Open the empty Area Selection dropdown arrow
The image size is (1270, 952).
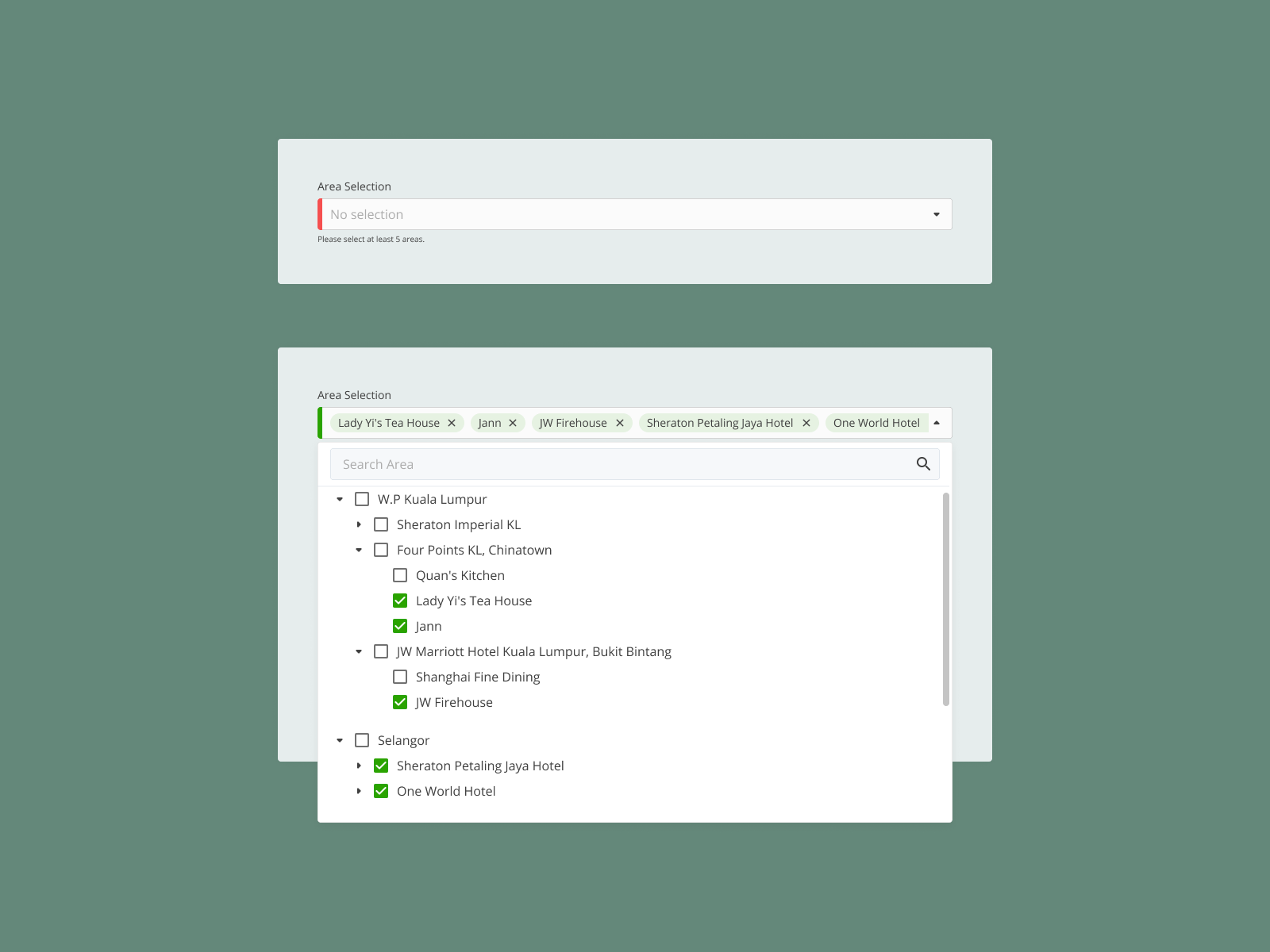tap(937, 213)
